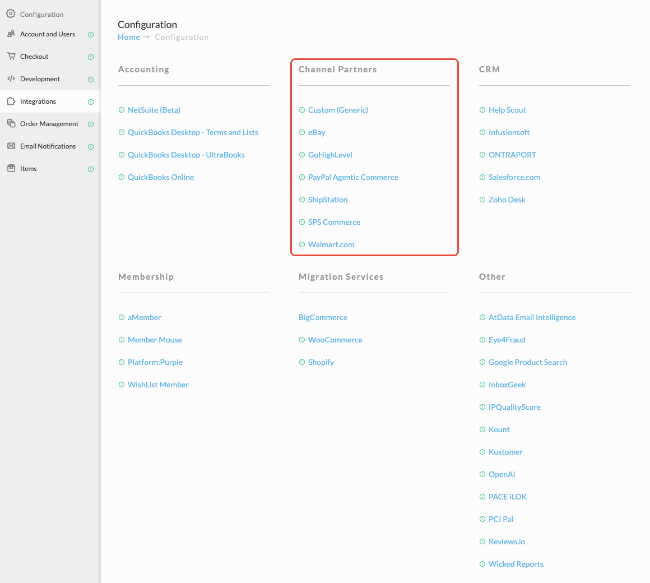
Task: Click the Checkout cart icon
Action: [11, 56]
